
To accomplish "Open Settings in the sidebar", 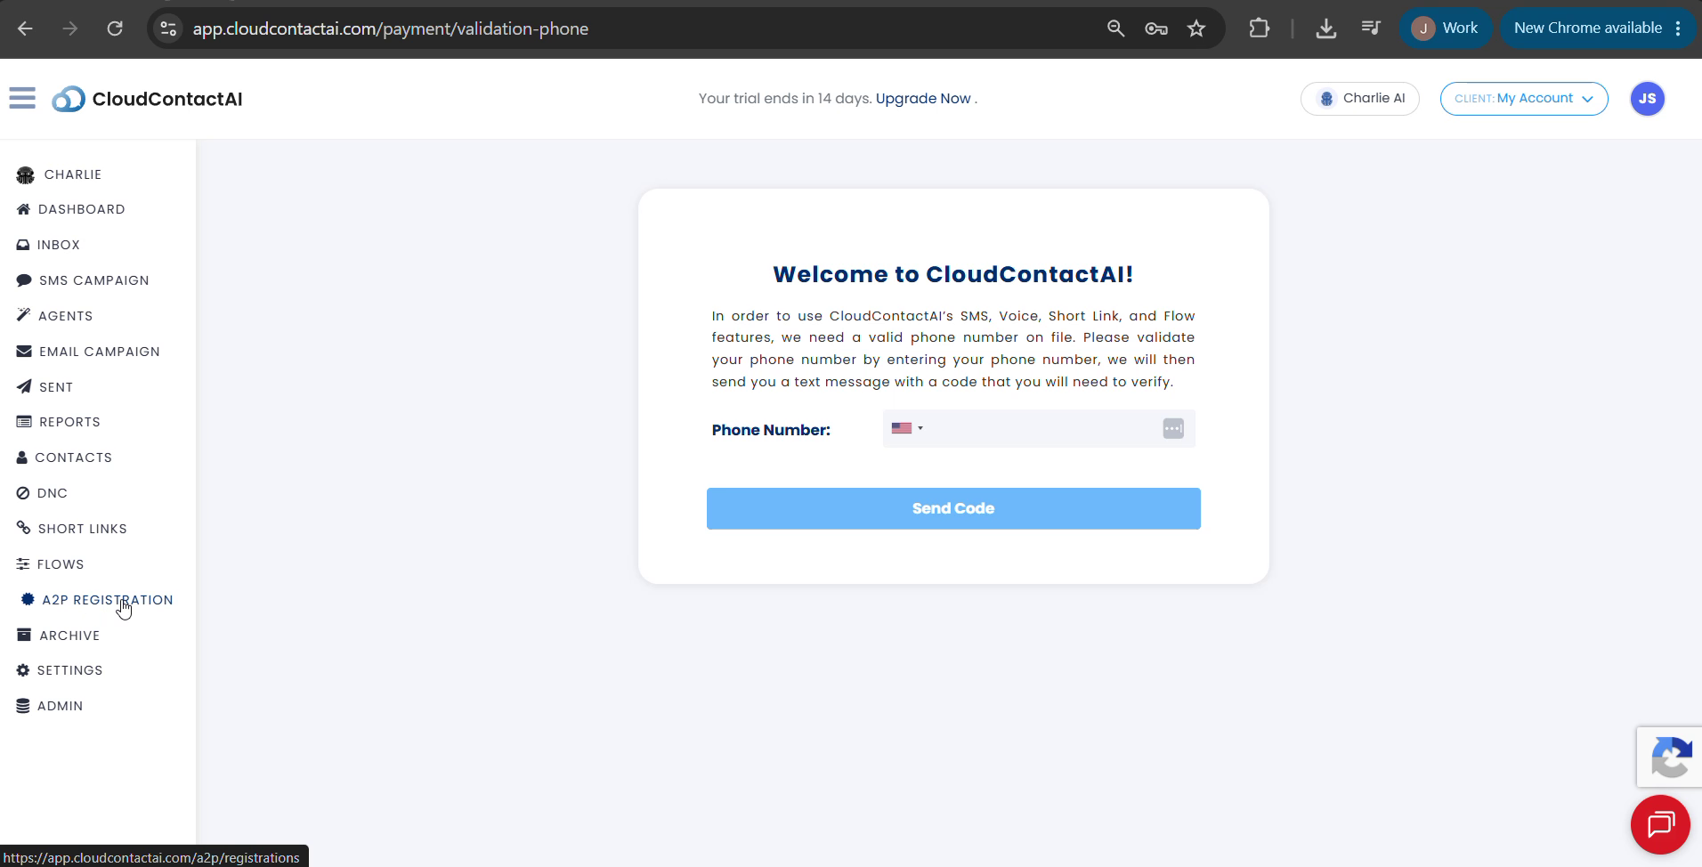I will pyautogui.click(x=70, y=670).
